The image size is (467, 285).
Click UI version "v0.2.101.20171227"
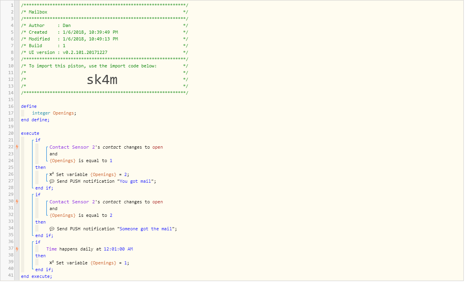[x=85, y=52]
